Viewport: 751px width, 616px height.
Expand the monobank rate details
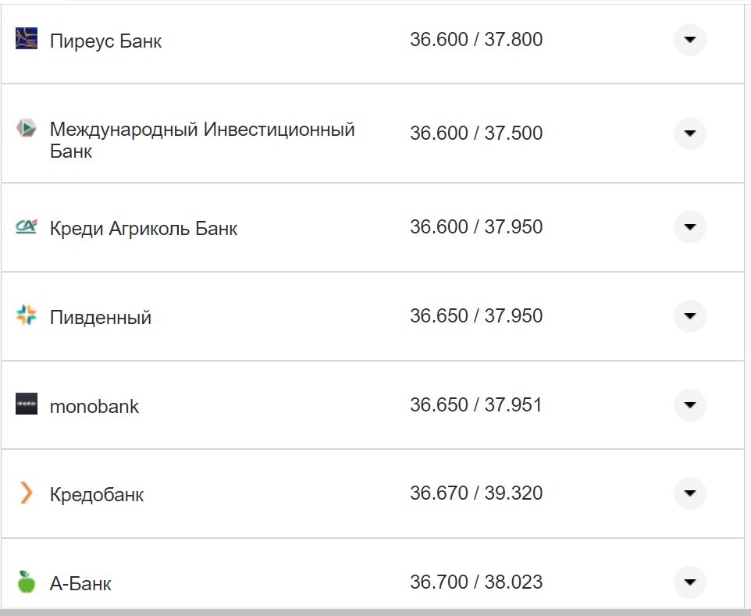click(689, 405)
